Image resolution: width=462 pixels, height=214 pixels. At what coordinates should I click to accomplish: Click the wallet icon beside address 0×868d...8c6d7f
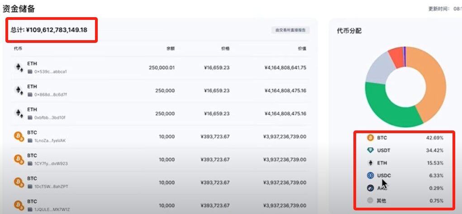30,94
